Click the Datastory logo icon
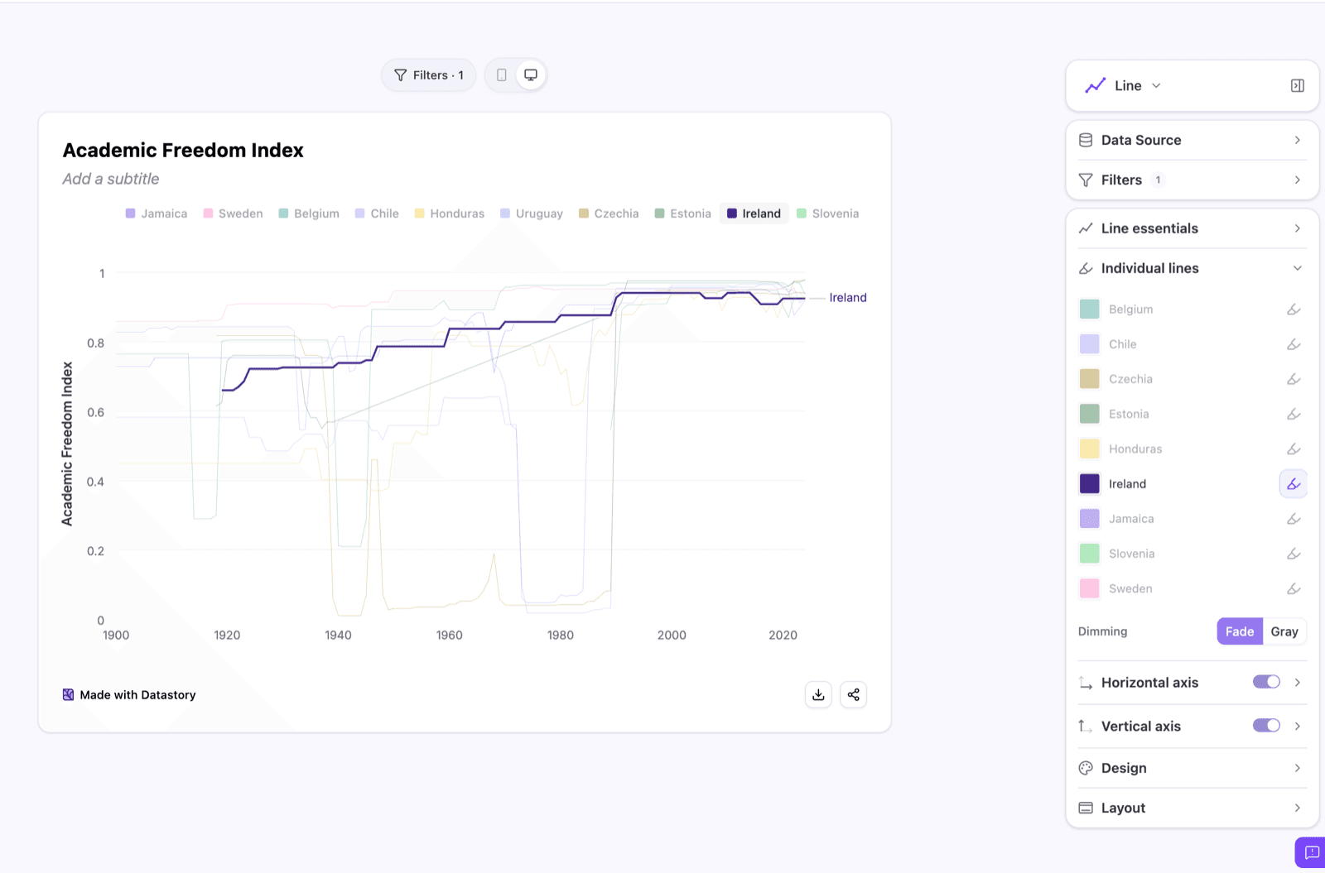This screenshot has width=1325, height=873. pos(69,695)
